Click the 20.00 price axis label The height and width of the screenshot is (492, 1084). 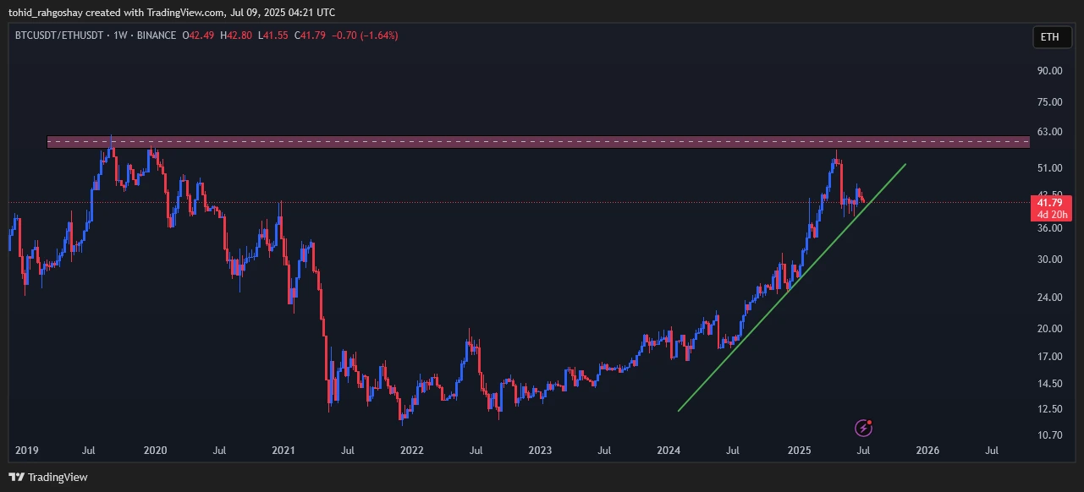pyautogui.click(x=1050, y=329)
